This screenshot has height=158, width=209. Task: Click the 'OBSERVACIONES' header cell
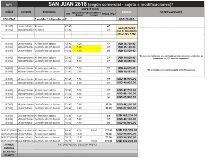point(171,12)
